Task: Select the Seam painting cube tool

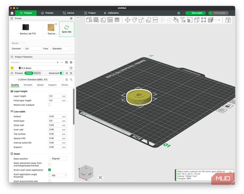Action: [197, 20]
